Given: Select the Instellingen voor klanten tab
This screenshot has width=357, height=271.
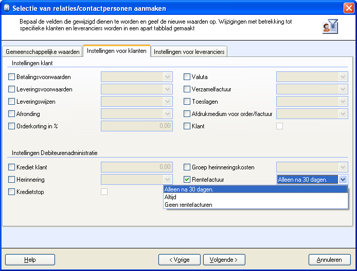Looking at the screenshot, I should click(x=117, y=51).
